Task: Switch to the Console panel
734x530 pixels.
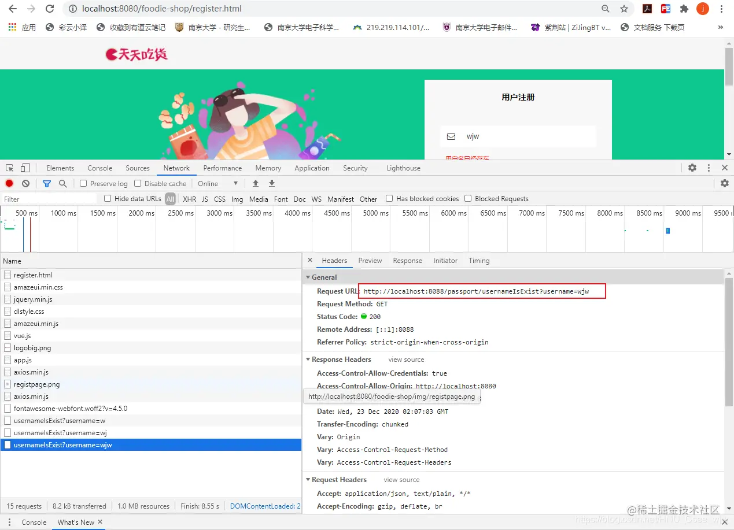Action: click(x=99, y=168)
